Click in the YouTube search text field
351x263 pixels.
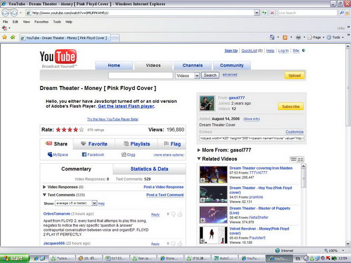[140, 75]
